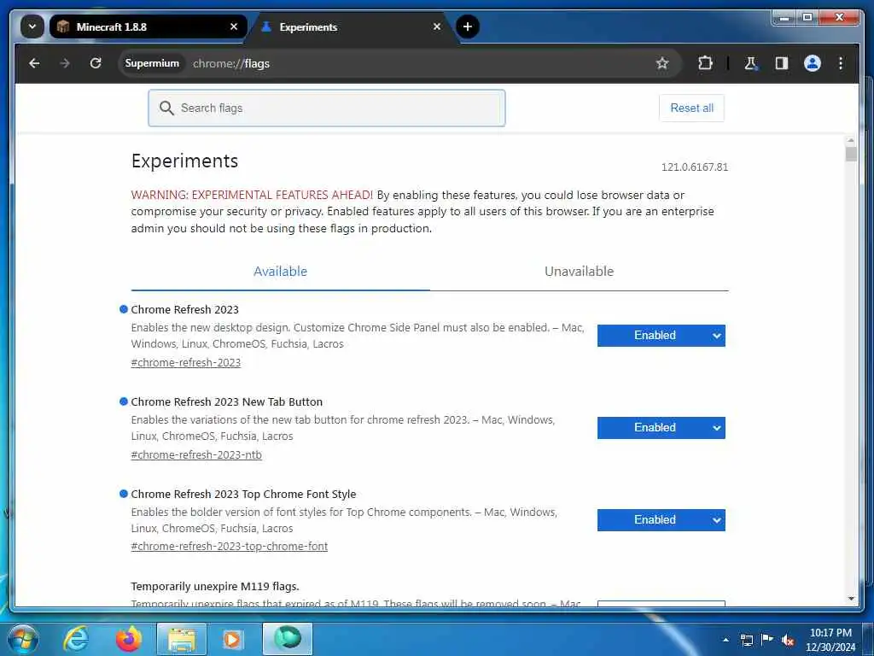
Task: Click the page scrollbar thumb
Action: tap(851, 154)
